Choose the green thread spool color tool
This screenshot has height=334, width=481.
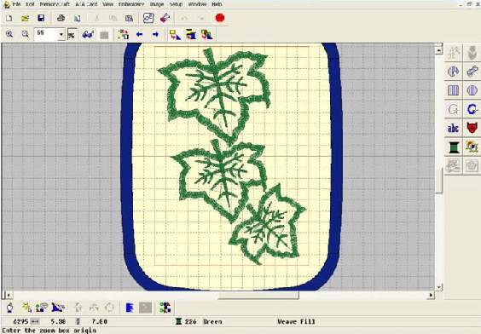[453, 147]
